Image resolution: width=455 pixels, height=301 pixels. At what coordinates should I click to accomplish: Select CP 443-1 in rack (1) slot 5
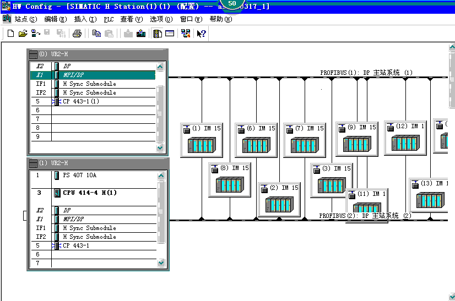pyautogui.click(x=94, y=245)
